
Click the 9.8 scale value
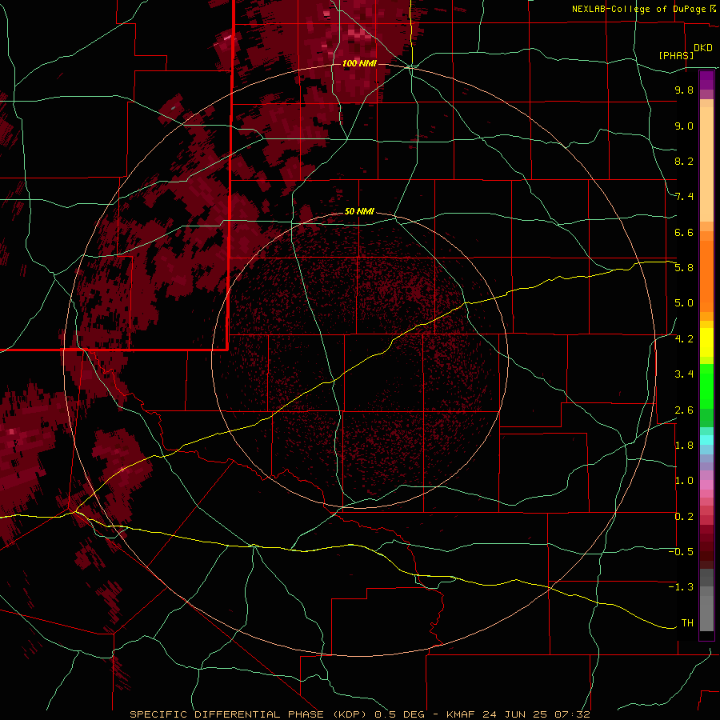[x=684, y=90]
